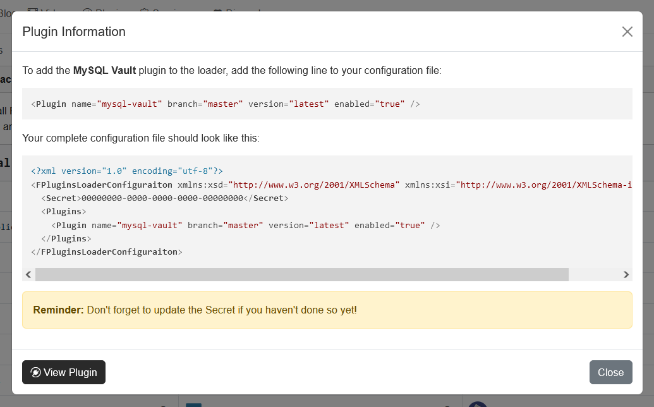Click the yellow Reminder banner
654x407 pixels.
(x=327, y=310)
